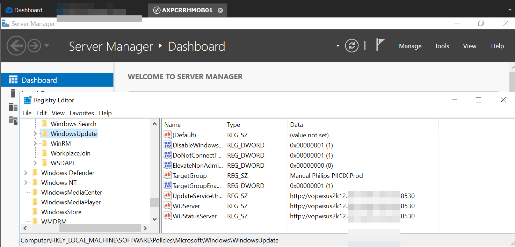This screenshot has height=247, width=515.
Task: Close the AXPCRRHMOB01 tab
Action: [x=220, y=10]
